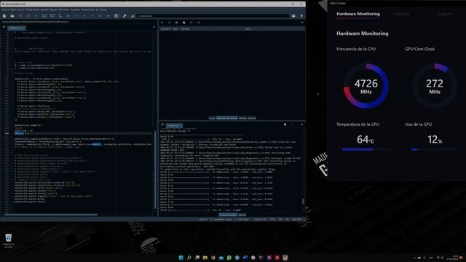Click the browse working directory folder icon
Viewport: 466px width, 262px height.
click(x=293, y=16)
